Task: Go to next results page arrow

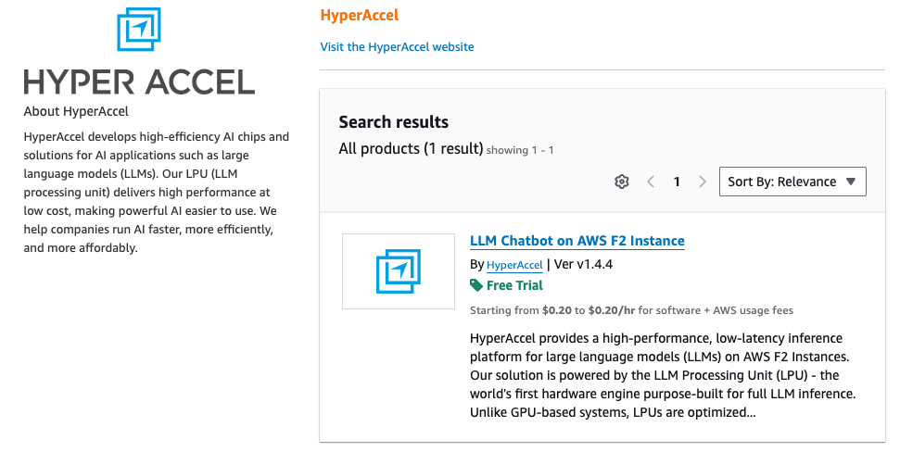Action: click(703, 182)
